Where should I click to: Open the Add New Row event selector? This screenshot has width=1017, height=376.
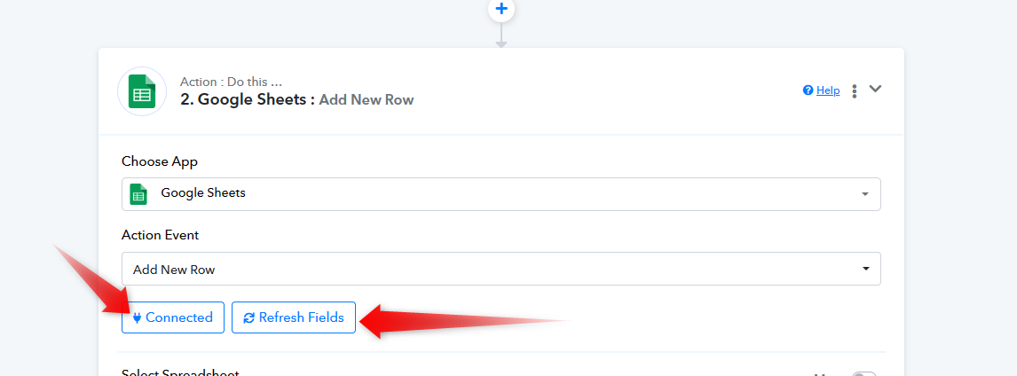coord(501,269)
